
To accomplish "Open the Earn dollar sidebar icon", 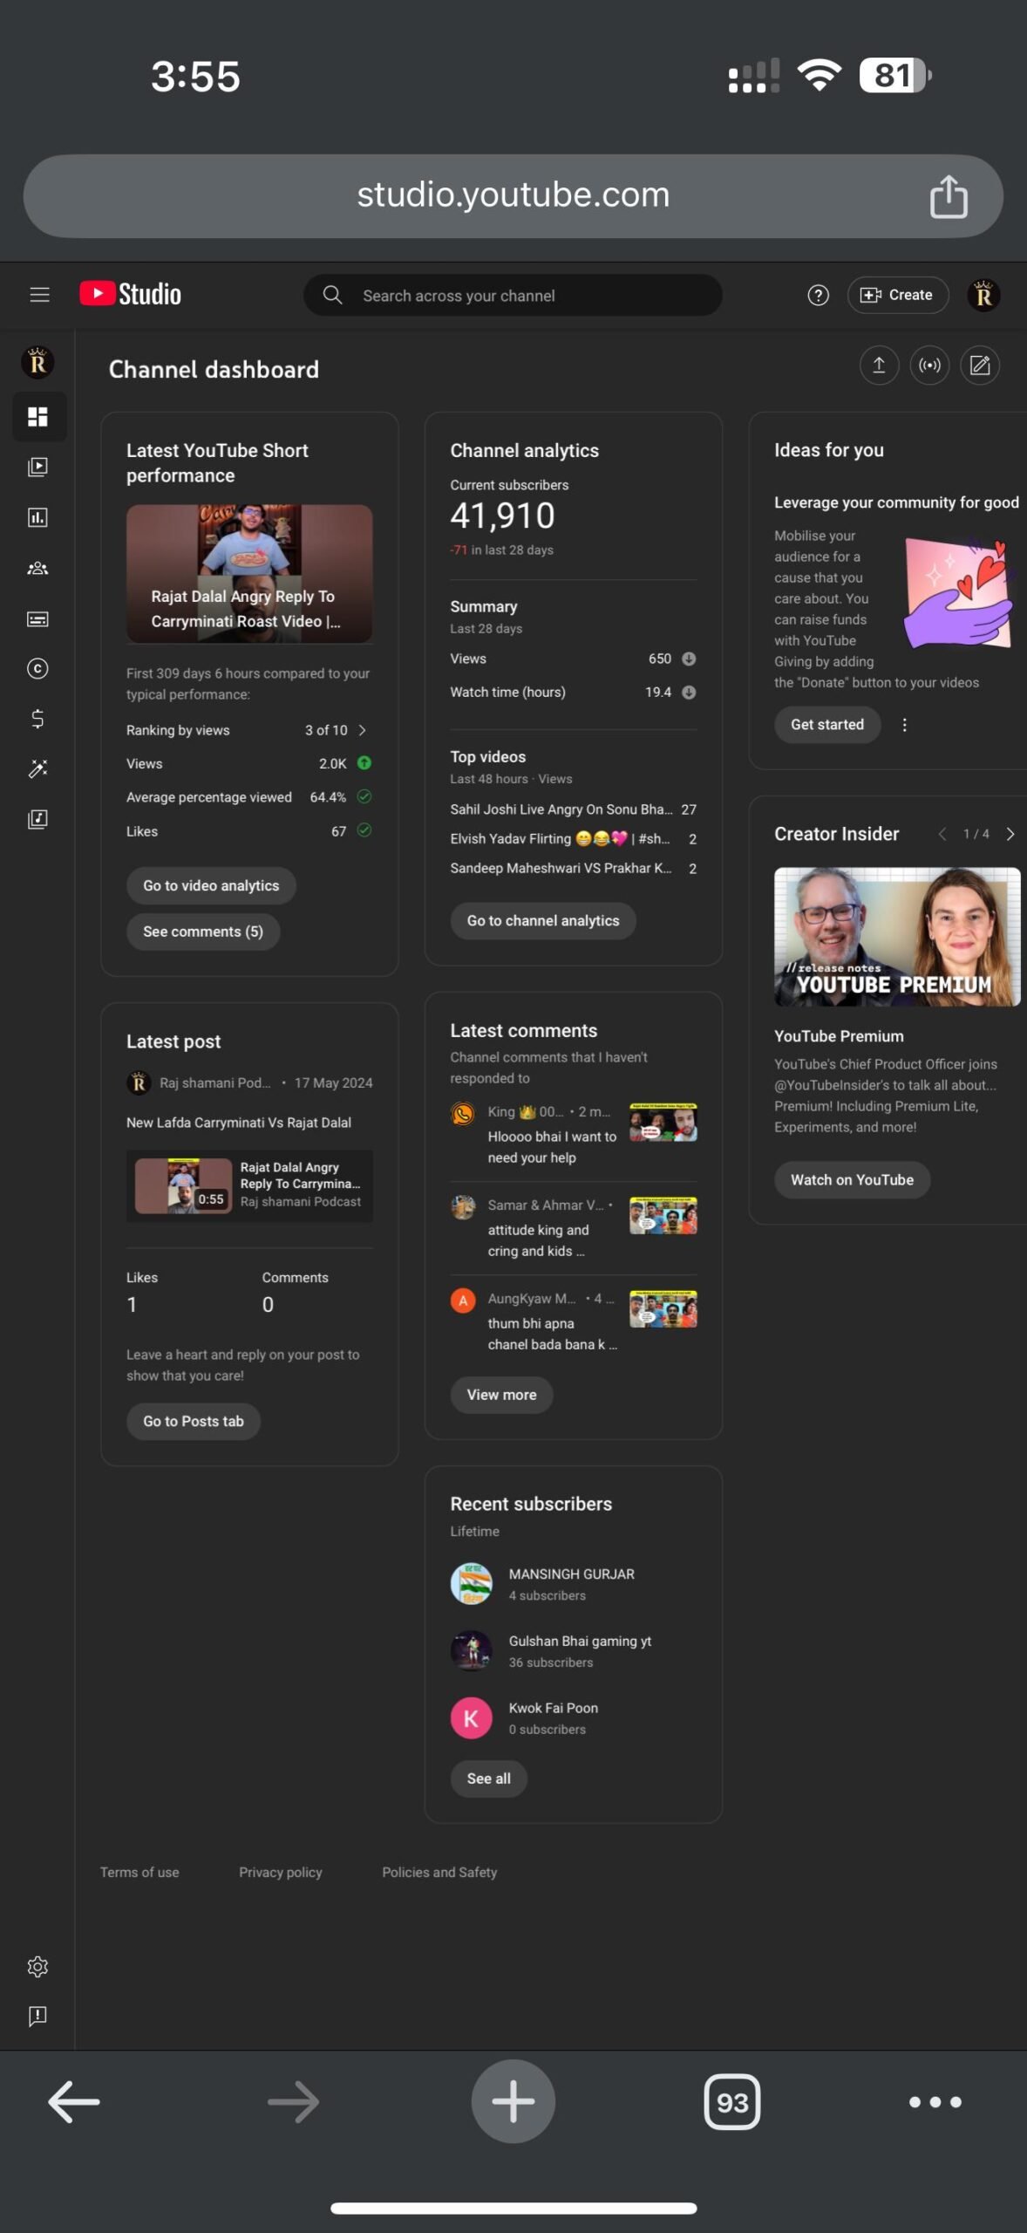I will point(37,719).
